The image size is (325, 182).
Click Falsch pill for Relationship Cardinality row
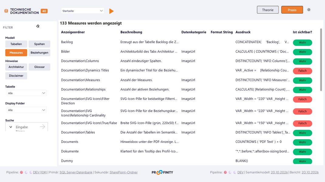coord(303,111)
